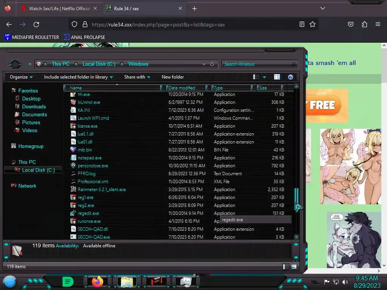Reload the current page in Firefox
Image resolution: width=387 pixels, height=290 pixels.
click(36, 25)
